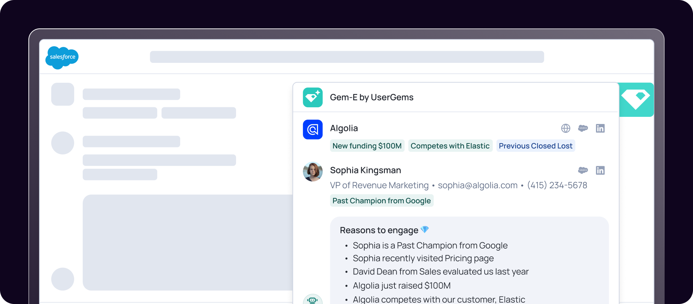Select the Previous Closed Lost tag
This screenshot has height=304, width=693.
535,146
